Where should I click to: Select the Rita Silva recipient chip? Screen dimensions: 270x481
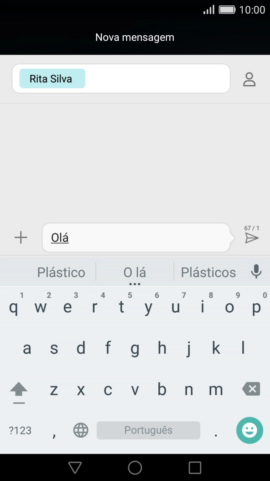pyautogui.click(x=52, y=79)
